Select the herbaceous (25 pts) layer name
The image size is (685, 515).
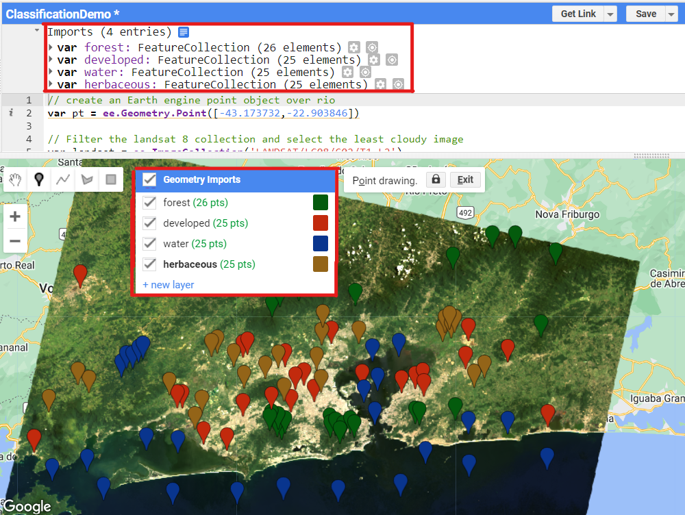click(x=209, y=264)
